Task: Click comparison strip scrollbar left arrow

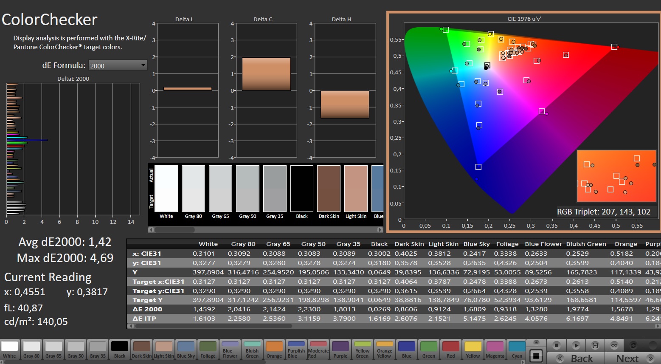Action: tap(151, 230)
